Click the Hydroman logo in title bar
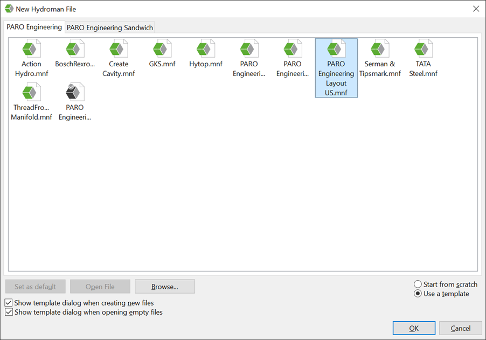The image size is (486, 340). [x=9, y=9]
